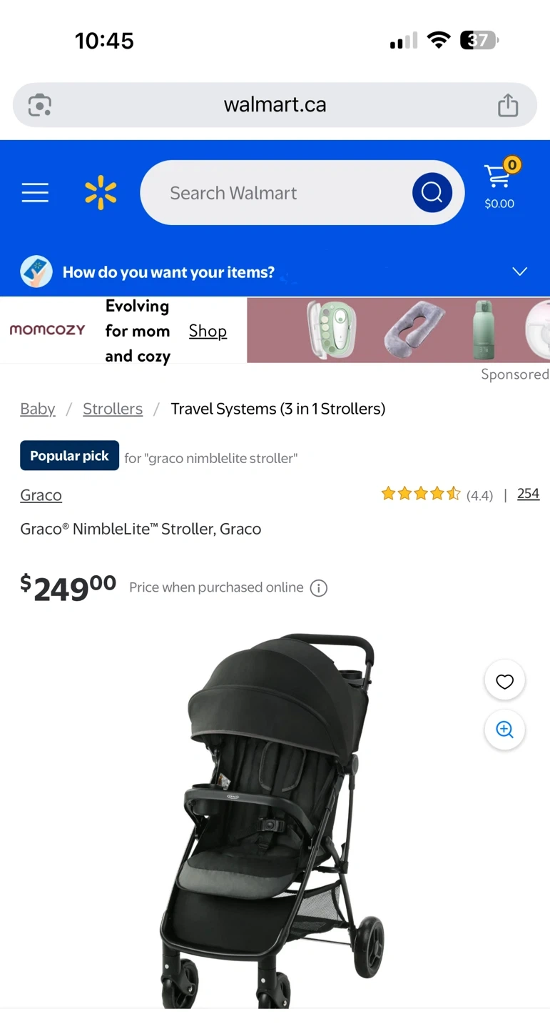Add stroller to favorites with heart icon

click(x=504, y=681)
